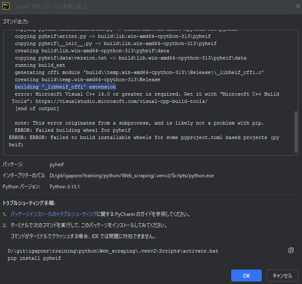Click the "creating build\temp.win-amd64-cpython-313\Release" line

(x=87, y=80)
